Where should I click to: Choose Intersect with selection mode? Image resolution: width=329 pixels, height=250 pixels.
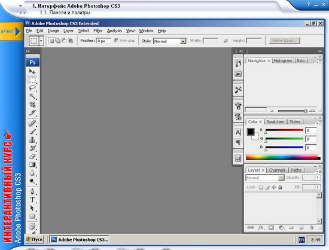(x=71, y=41)
